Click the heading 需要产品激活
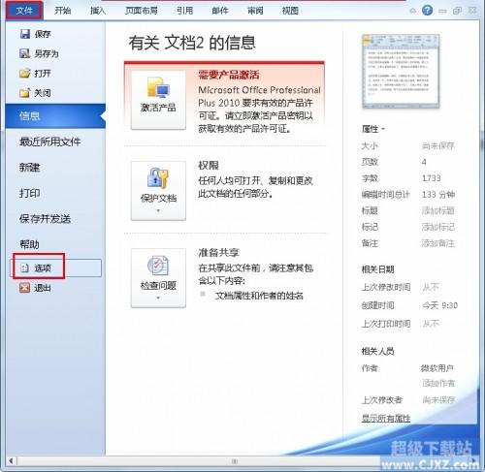This screenshot has width=485, height=472. click(x=229, y=75)
